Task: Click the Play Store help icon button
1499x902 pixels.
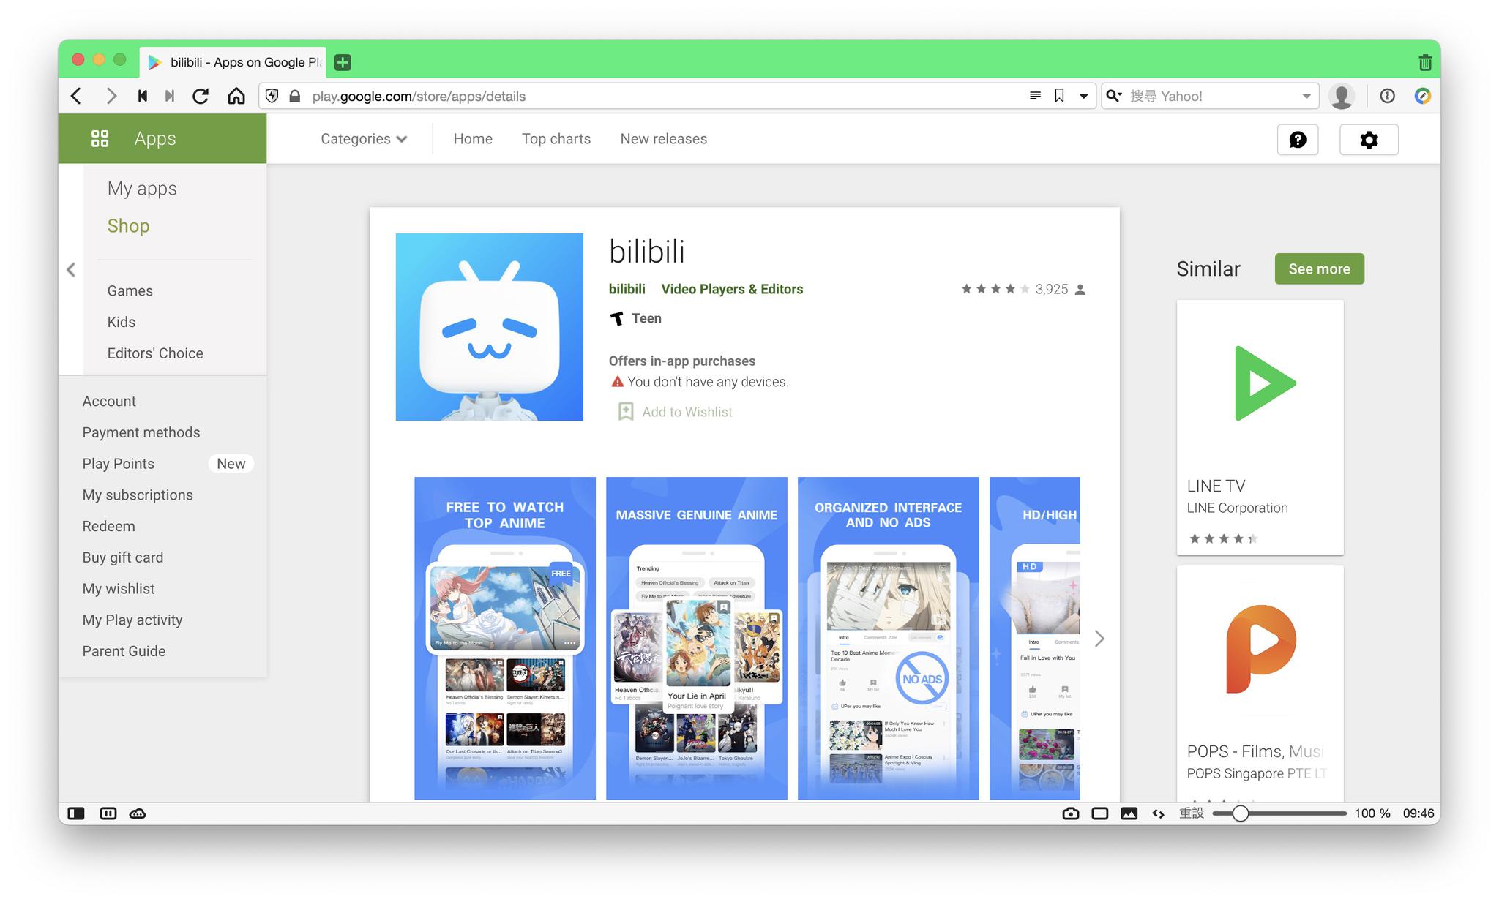Action: [x=1297, y=140]
